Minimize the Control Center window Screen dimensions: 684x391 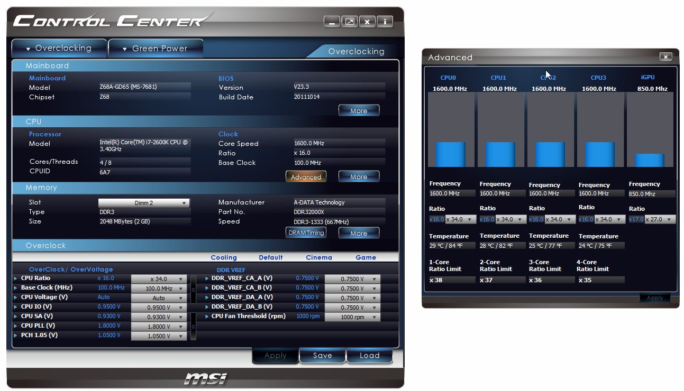pyautogui.click(x=332, y=22)
